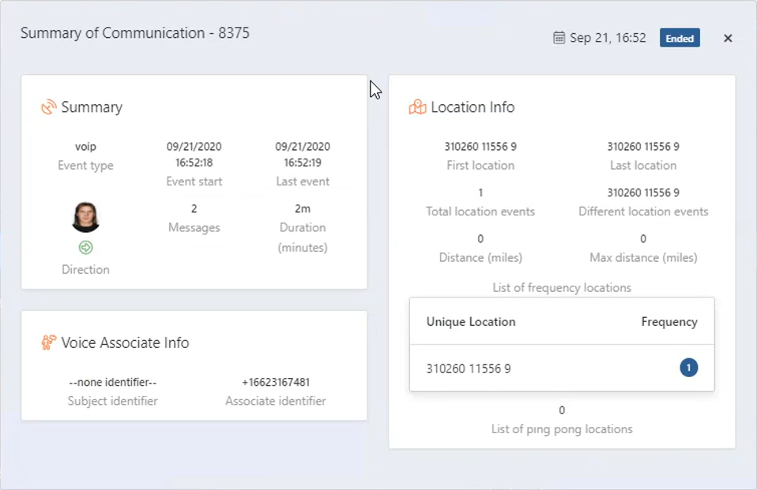Click the Sep 21, 16:52 date text
The width and height of the screenshot is (757, 490).
(608, 38)
